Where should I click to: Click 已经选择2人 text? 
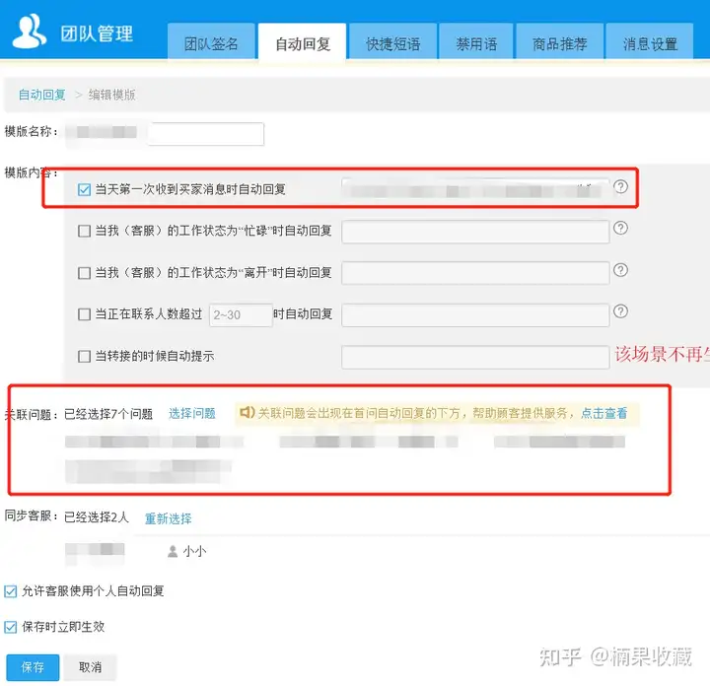[x=97, y=516]
